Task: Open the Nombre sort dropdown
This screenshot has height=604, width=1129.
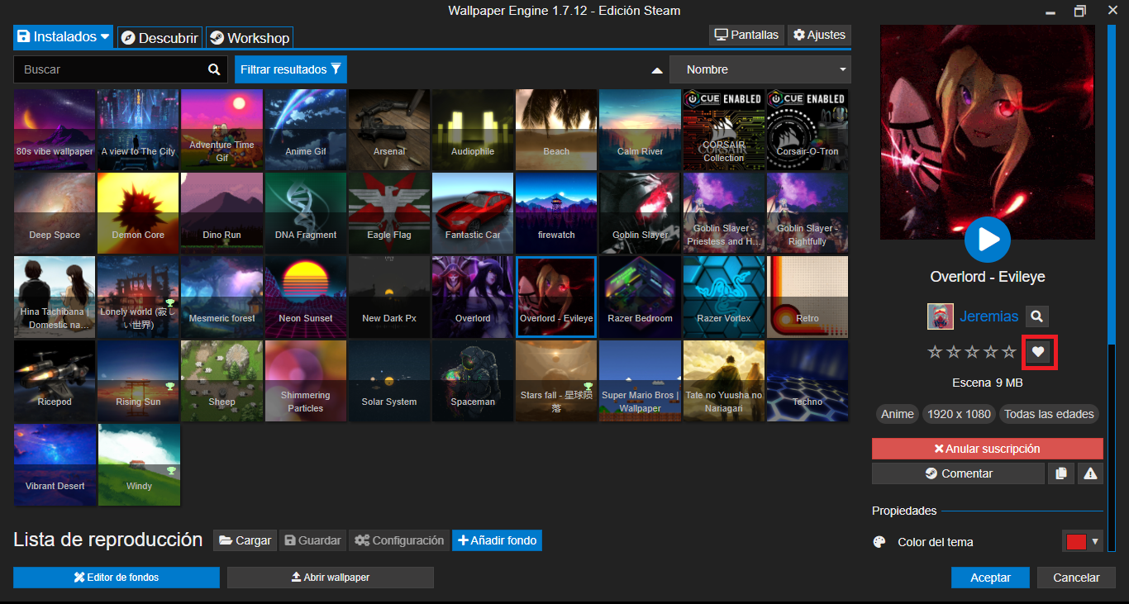Action: pyautogui.click(x=760, y=69)
